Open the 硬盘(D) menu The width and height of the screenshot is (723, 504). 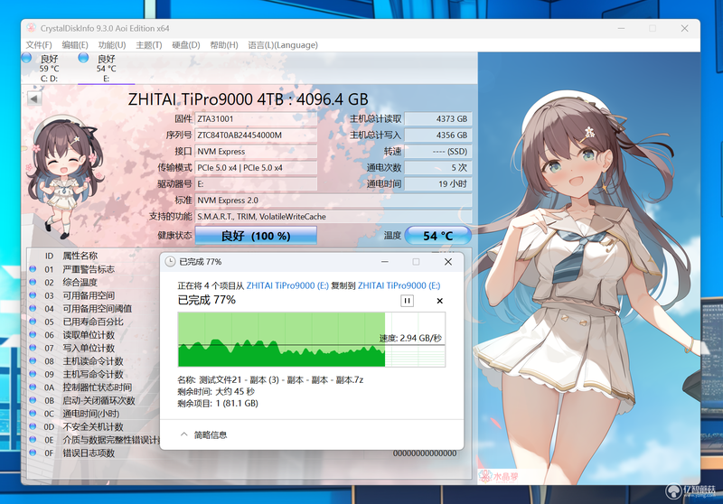(x=186, y=44)
